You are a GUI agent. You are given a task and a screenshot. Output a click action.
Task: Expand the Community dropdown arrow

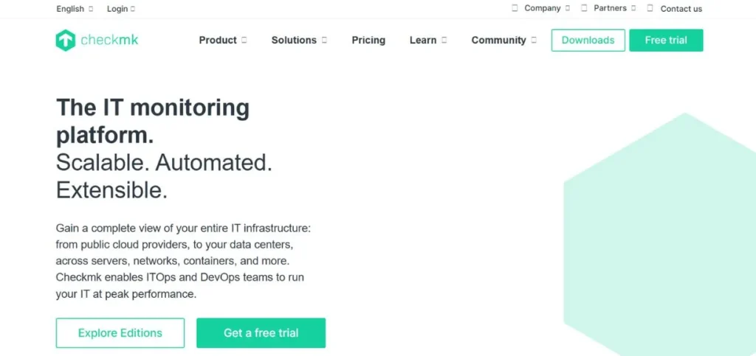[534, 41]
